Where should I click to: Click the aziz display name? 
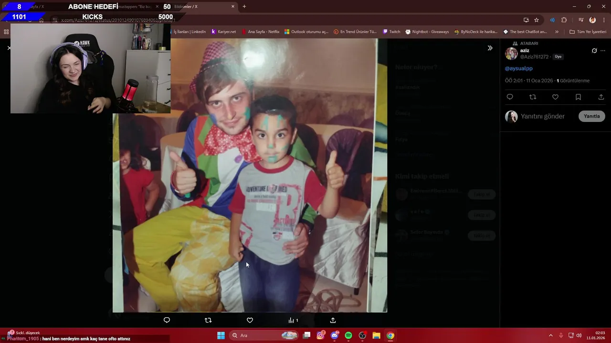(x=525, y=50)
